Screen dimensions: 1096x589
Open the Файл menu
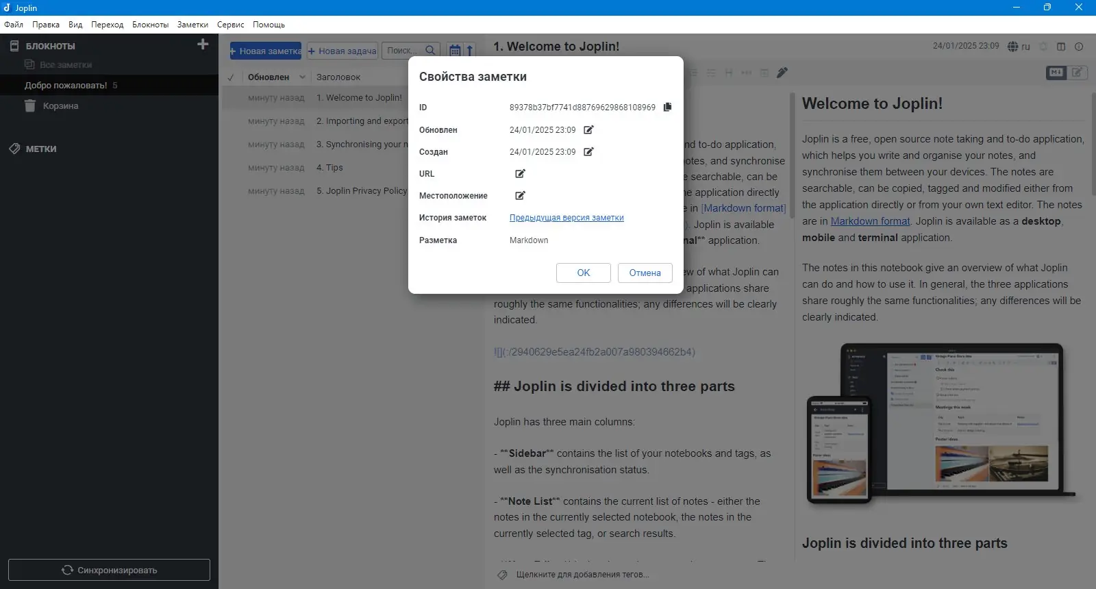coord(14,25)
